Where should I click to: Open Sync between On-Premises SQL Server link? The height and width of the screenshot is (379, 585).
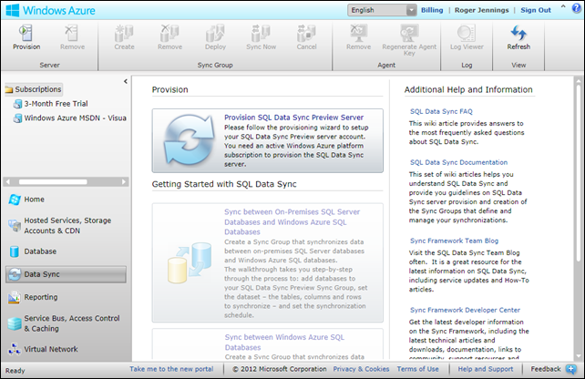pyautogui.click(x=292, y=221)
